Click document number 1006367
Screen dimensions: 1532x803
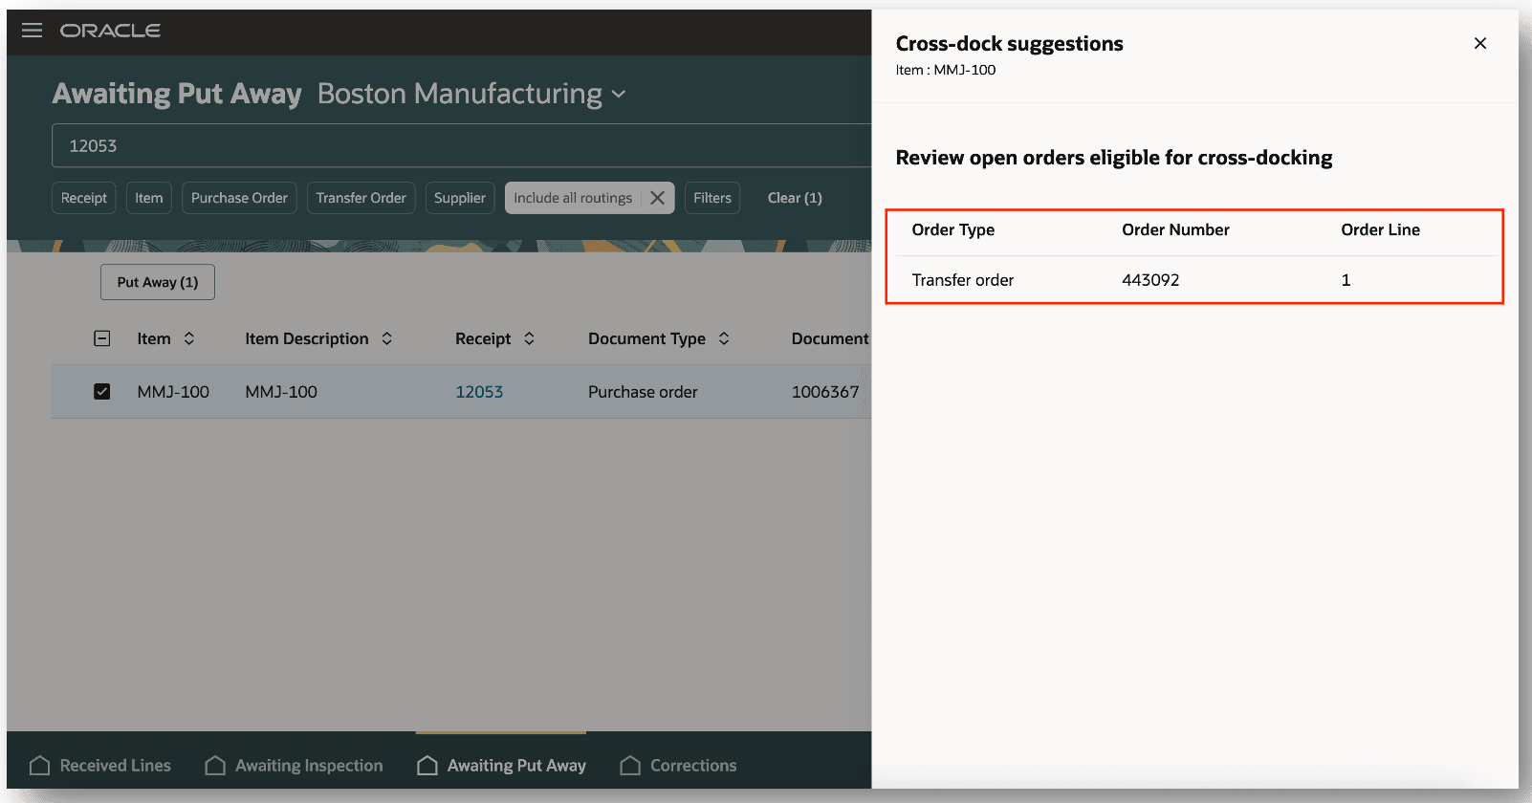[x=825, y=392]
